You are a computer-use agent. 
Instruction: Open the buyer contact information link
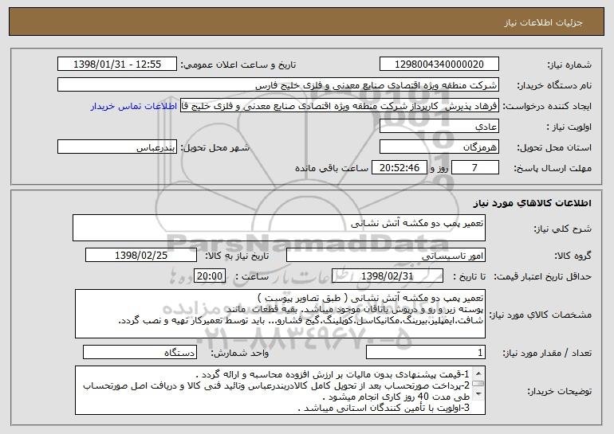pyautogui.click(x=134, y=107)
